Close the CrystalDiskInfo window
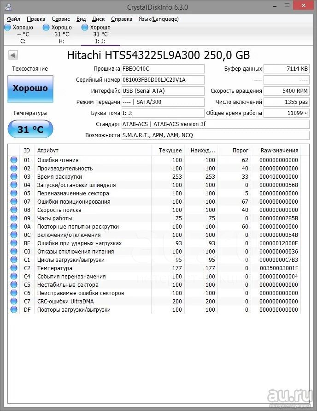The image size is (317, 411). click(x=304, y=6)
